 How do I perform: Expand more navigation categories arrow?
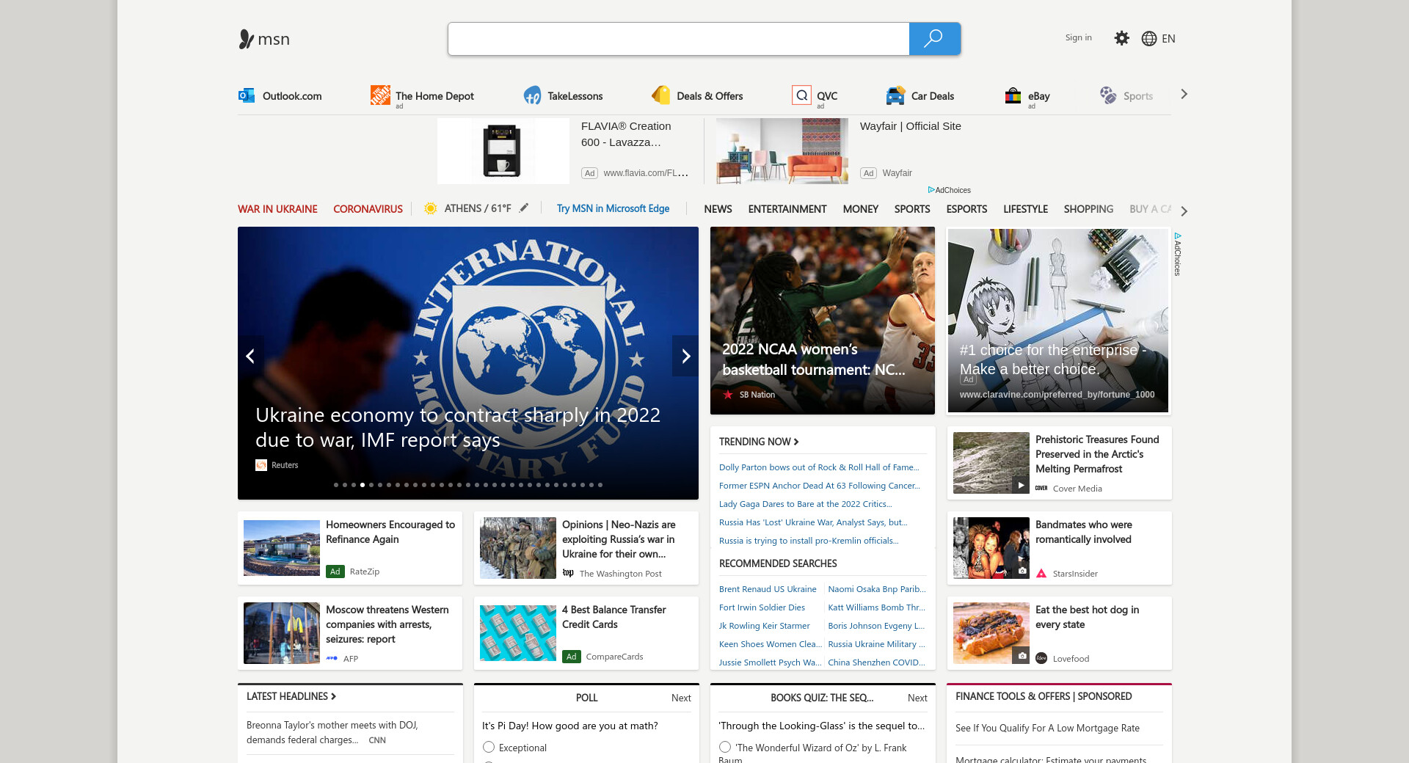pyautogui.click(x=1184, y=211)
